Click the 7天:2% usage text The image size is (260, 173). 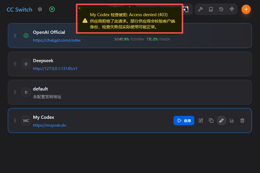point(152,39)
